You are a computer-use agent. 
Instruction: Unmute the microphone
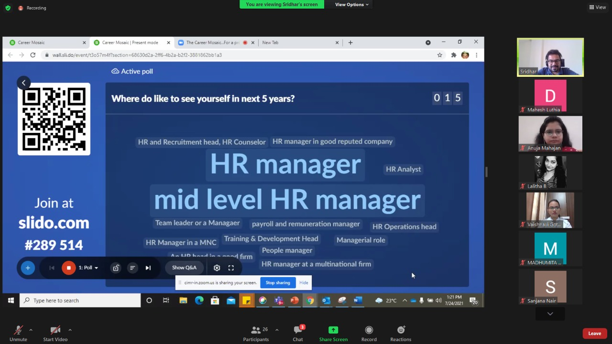point(18,332)
